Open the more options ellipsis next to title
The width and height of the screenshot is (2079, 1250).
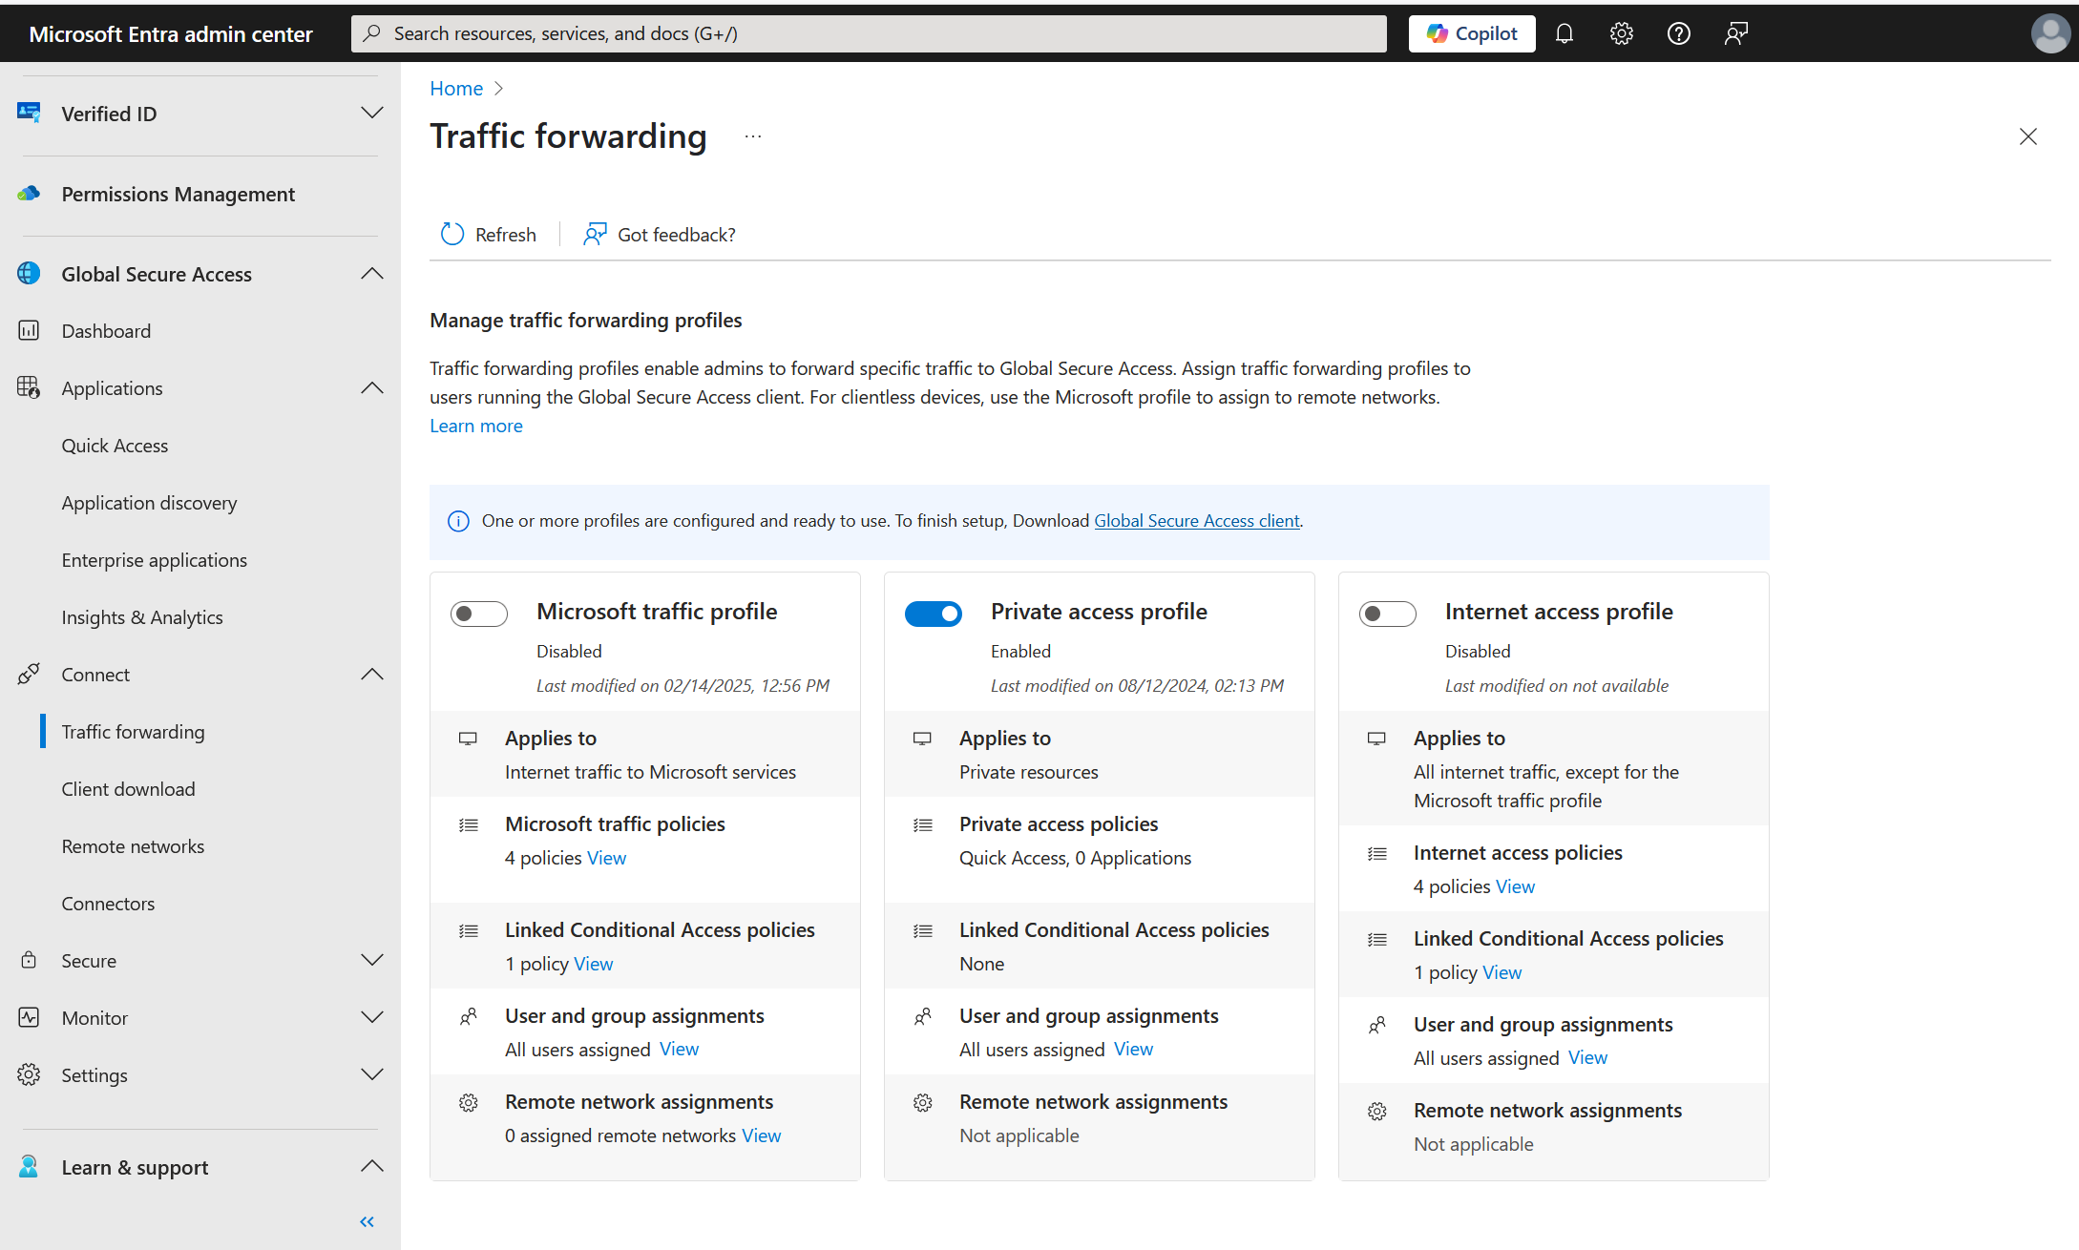pyautogui.click(x=753, y=136)
